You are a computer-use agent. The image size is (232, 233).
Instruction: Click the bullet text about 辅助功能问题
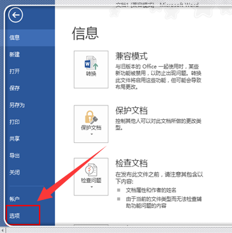point(164,203)
